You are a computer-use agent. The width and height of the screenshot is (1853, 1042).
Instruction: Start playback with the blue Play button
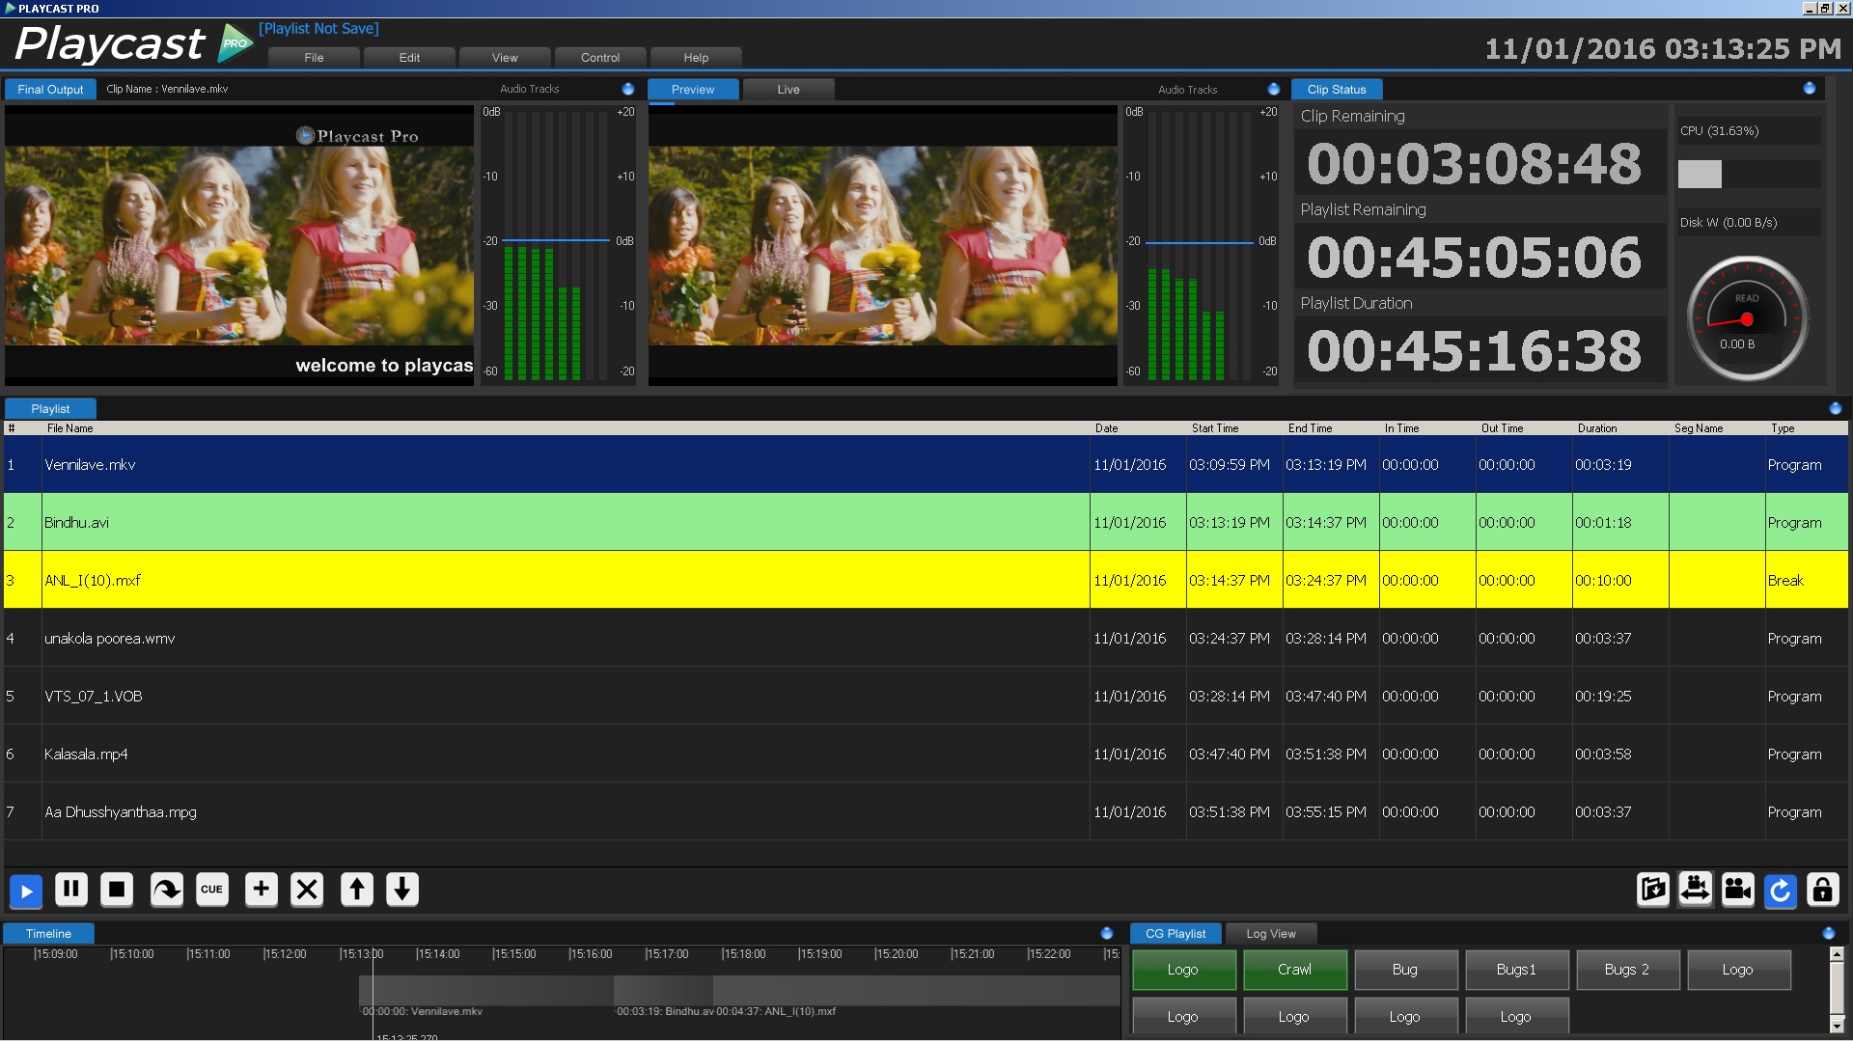[x=26, y=891]
